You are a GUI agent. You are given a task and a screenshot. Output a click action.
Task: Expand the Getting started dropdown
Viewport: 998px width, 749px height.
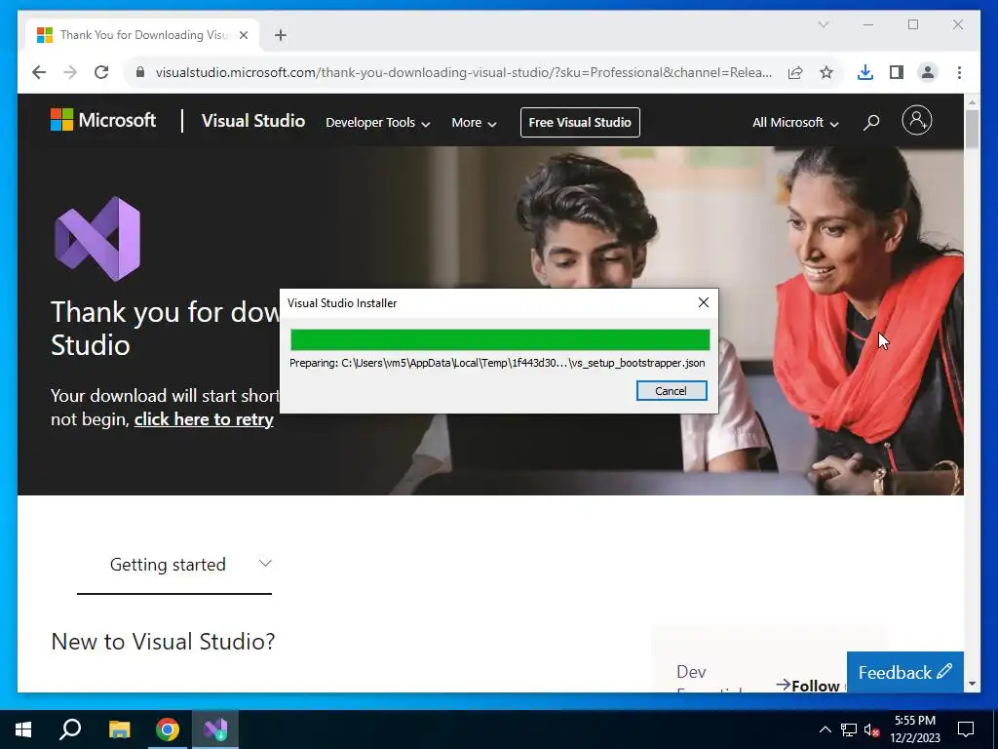pyautogui.click(x=174, y=565)
